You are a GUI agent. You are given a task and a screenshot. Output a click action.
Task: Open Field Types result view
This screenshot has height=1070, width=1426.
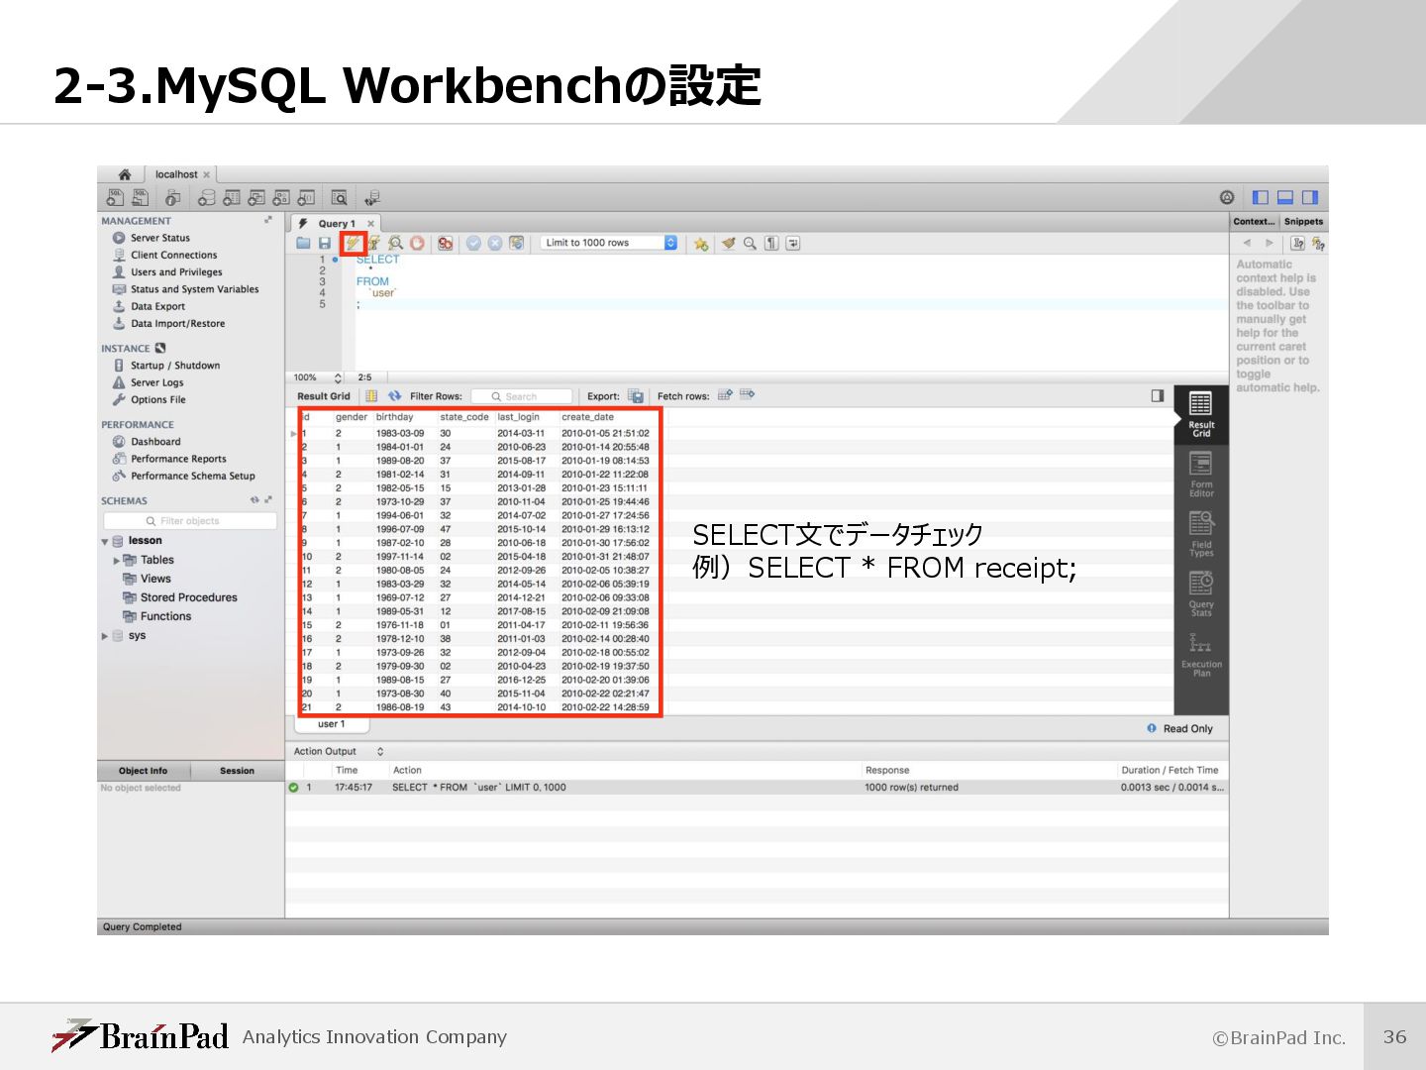[1201, 534]
